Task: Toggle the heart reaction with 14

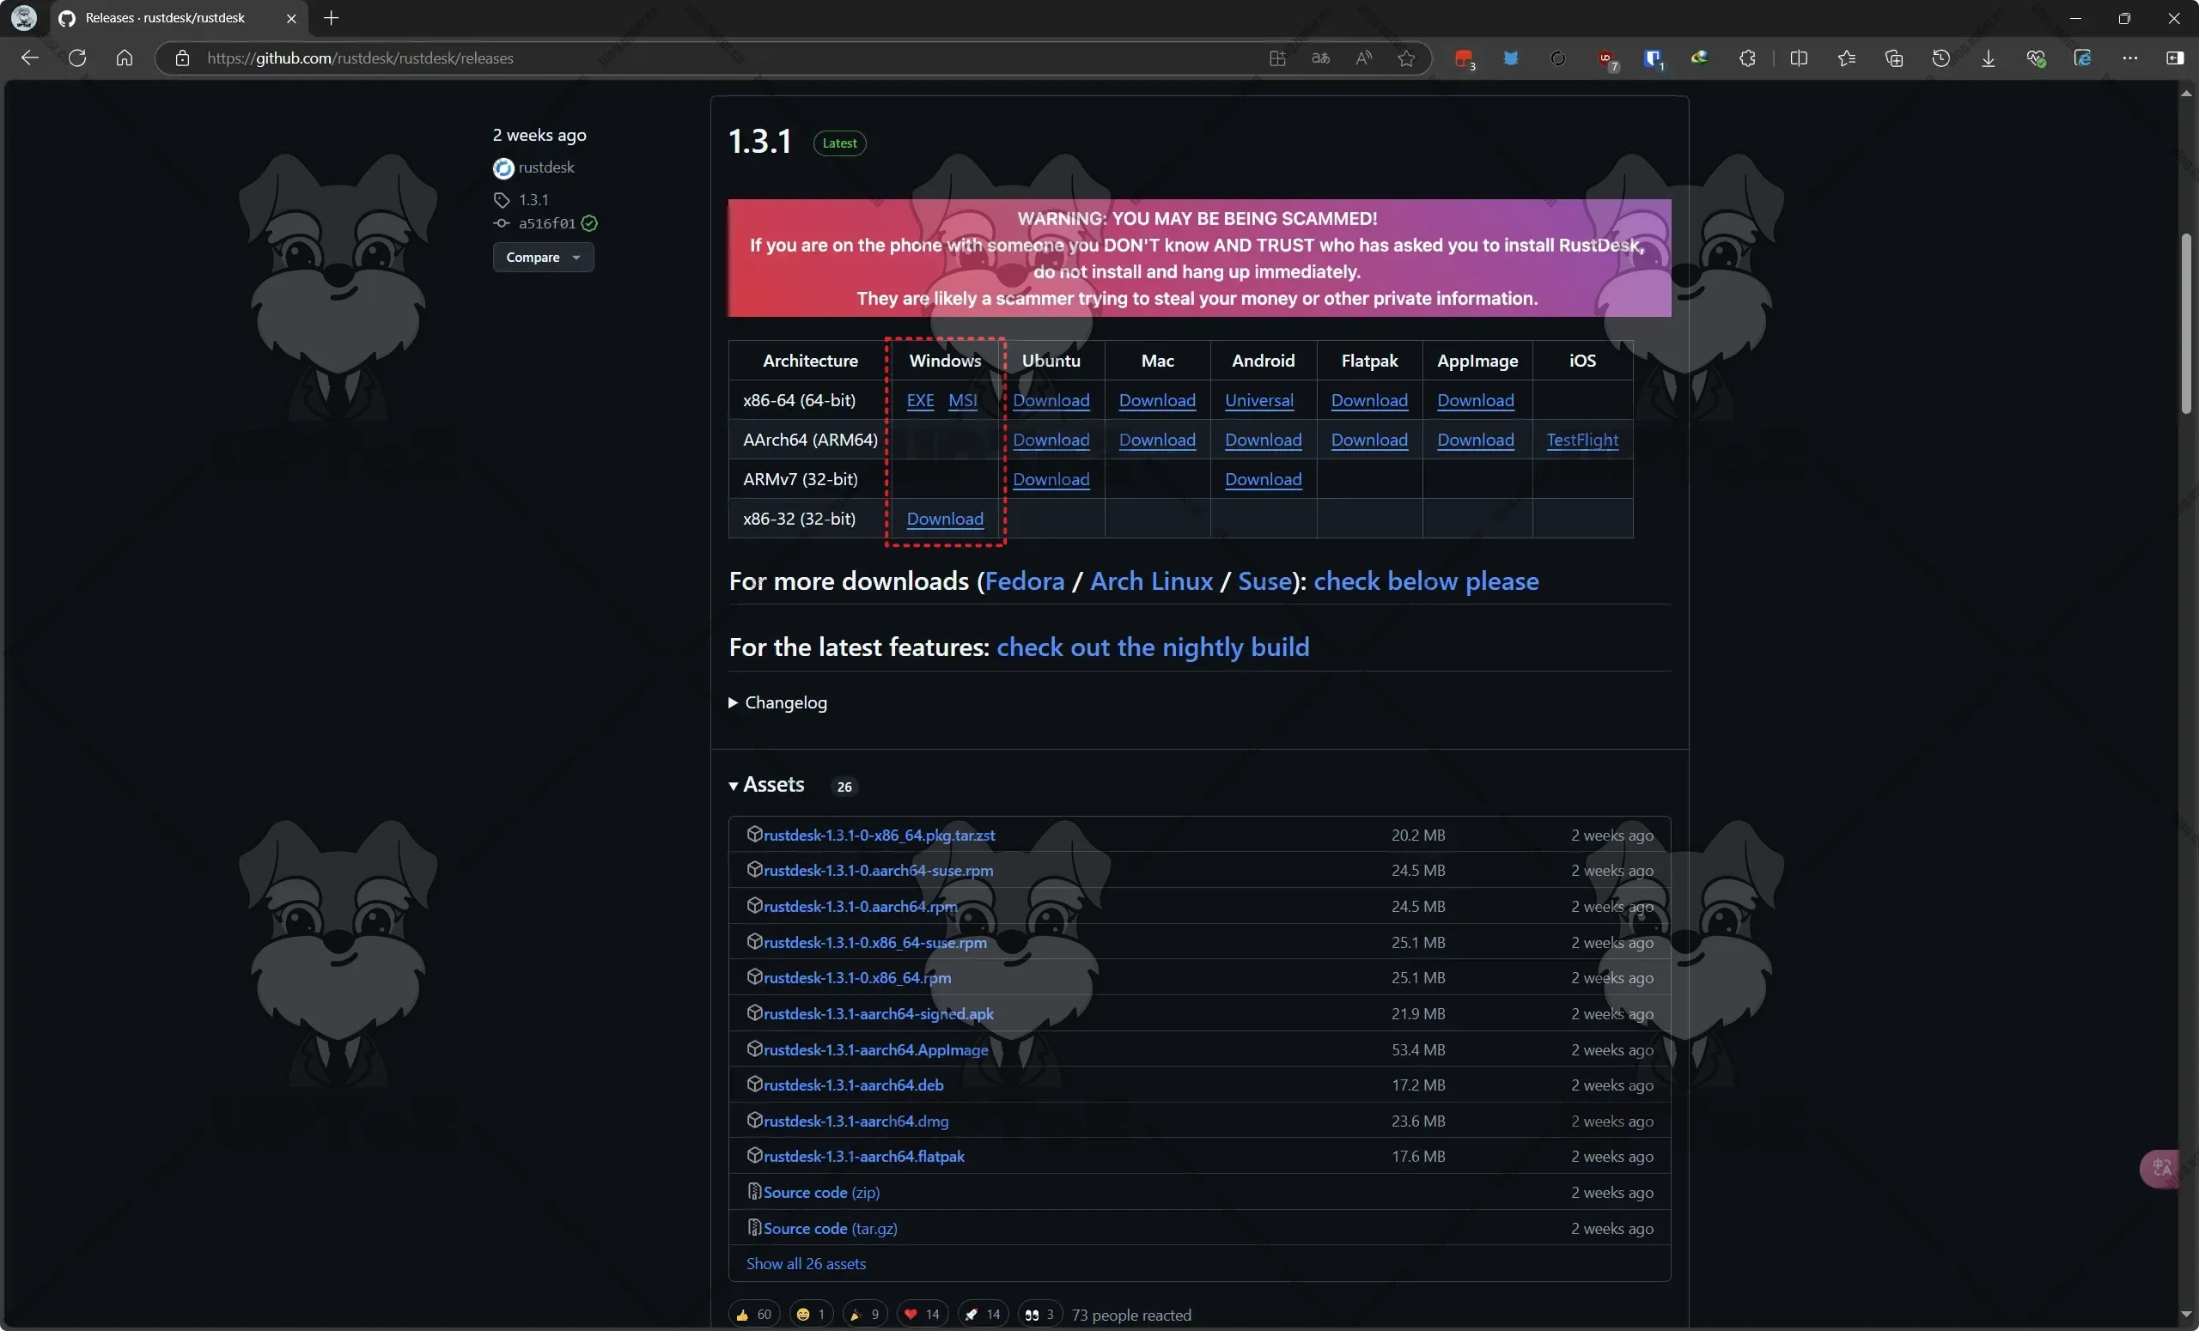Action: 922,1314
